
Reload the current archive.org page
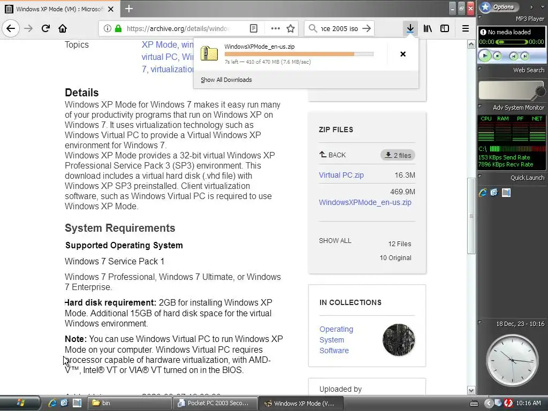45,28
